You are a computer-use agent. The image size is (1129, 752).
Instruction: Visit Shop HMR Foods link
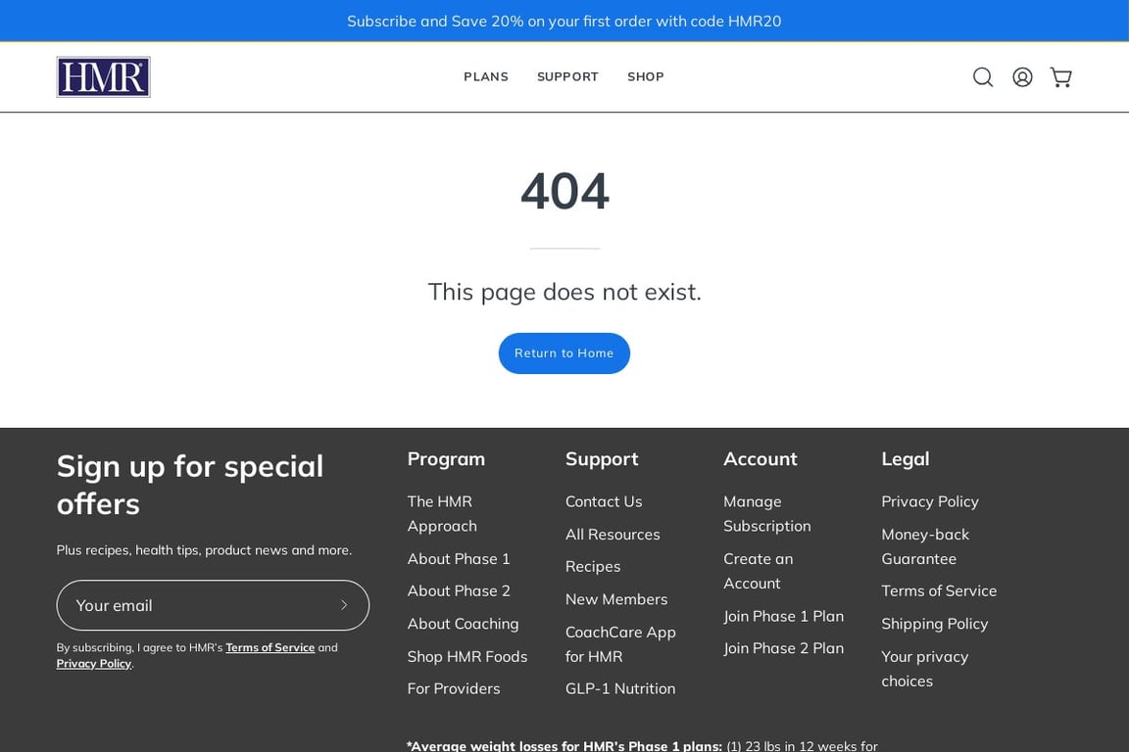pos(467,656)
